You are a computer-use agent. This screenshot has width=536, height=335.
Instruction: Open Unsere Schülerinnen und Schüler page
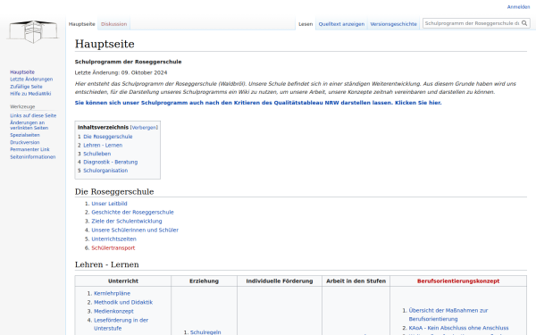(x=135, y=230)
